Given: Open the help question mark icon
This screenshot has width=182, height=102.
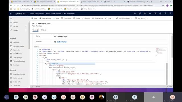Looking at the screenshot, I should pyautogui.click(x=166, y=14).
